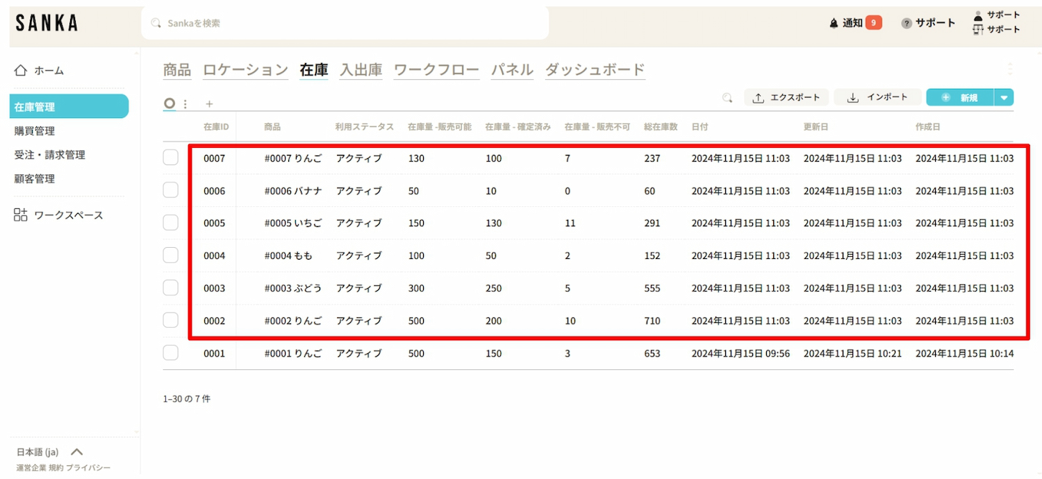Open support via the question mark icon
This screenshot has width=1042, height=479.
(906, 24)
